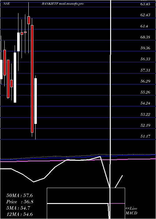Click the BANKIETF mail.munafa.pro title
156x219 pixels.
63,4
